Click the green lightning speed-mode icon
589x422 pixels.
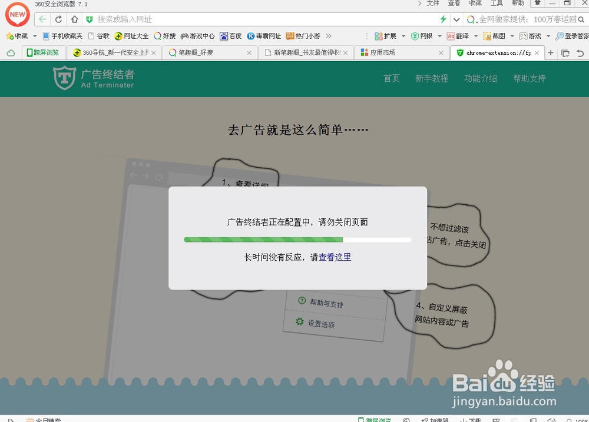[x=444, y=19]
